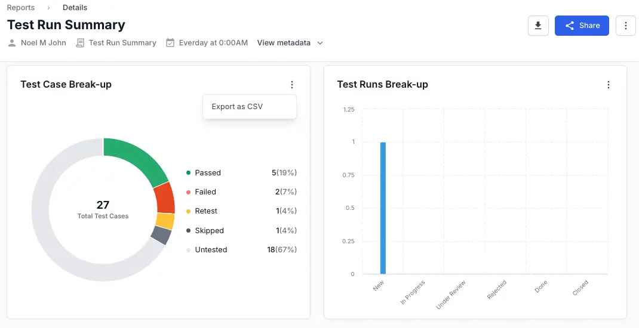This screenshot has width=639, height=328.
Task: Expand the View metadata dropdown
Action: (284, 43)
